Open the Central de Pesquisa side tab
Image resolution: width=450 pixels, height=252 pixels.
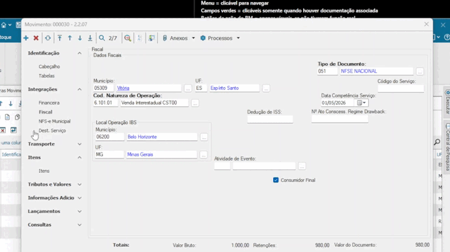(x=447, y=147)
